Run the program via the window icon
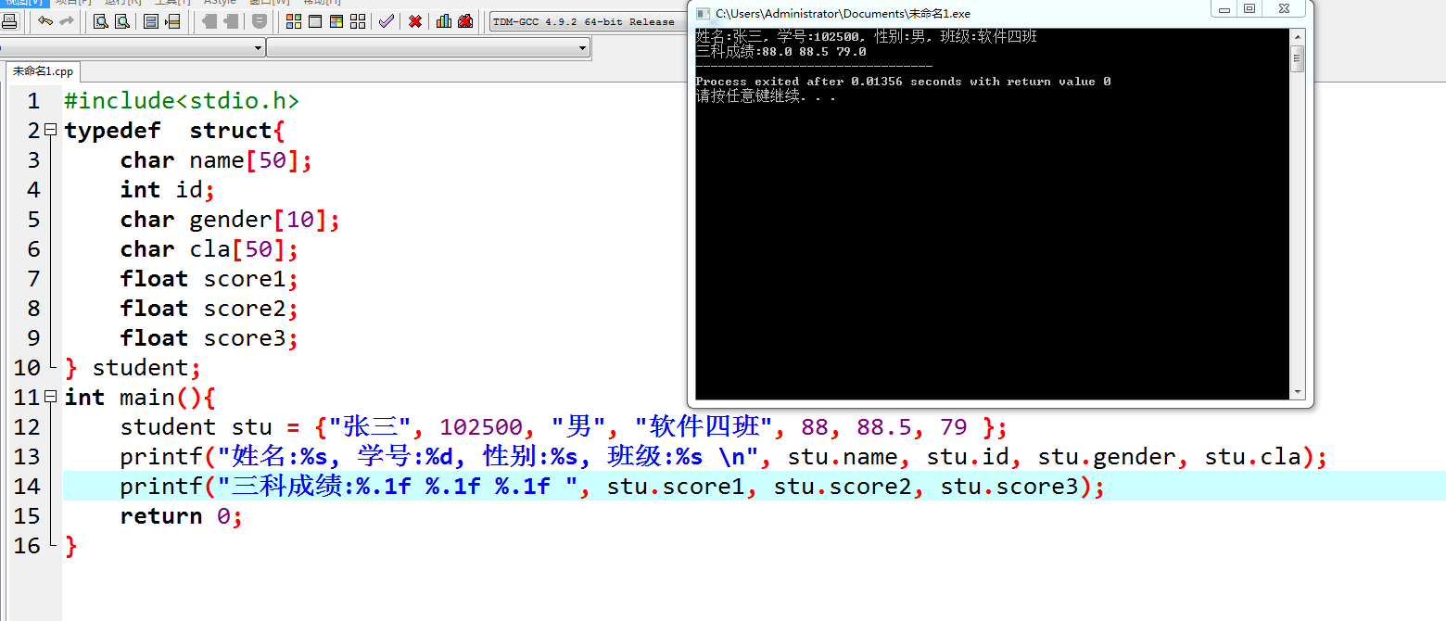The height and width of the screenshot is (621, 1446). pos(315,21)
